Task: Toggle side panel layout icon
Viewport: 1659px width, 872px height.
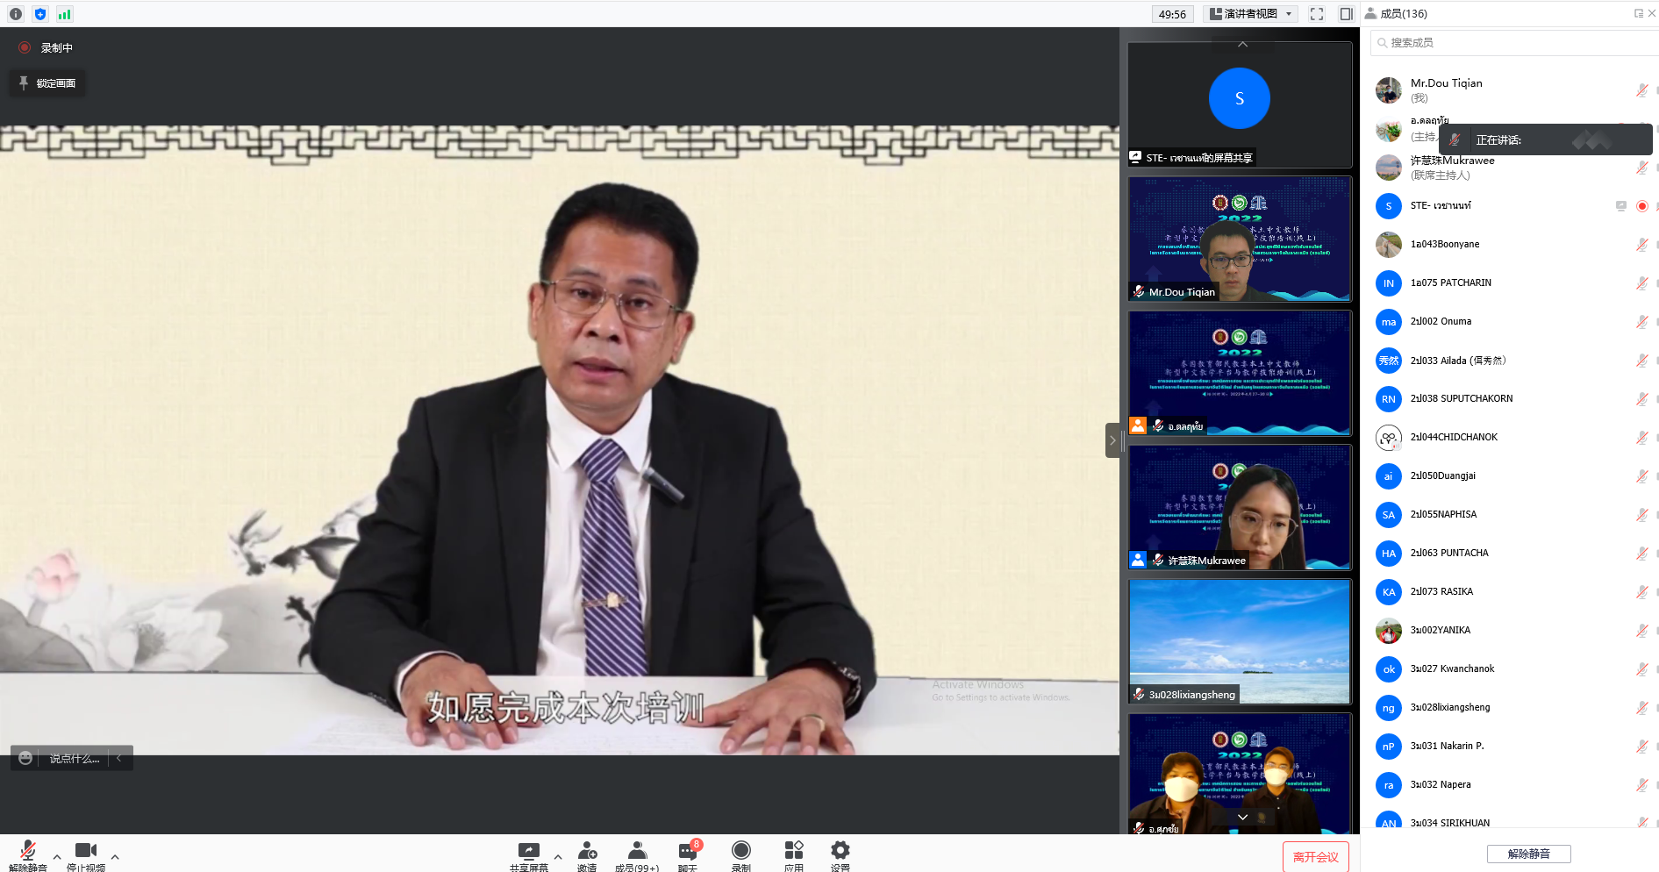Action: [x=1347, y=14]
